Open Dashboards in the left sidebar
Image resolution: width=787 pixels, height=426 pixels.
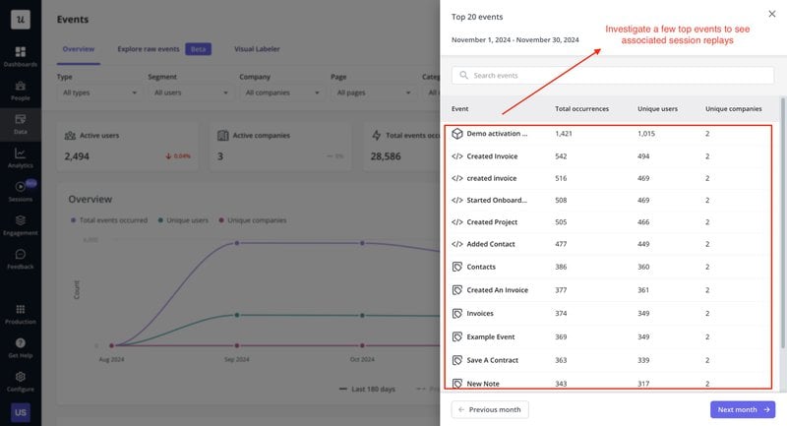point(20,53)
